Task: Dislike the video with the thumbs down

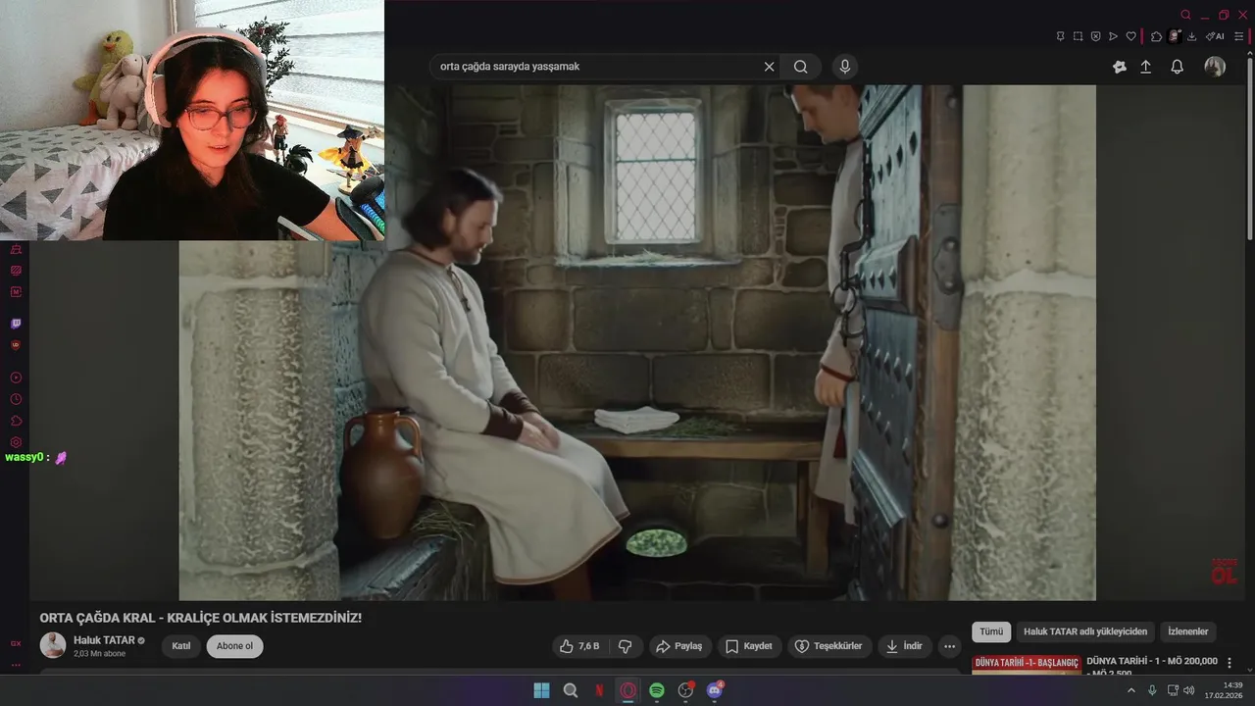Action: coord(625,646)
